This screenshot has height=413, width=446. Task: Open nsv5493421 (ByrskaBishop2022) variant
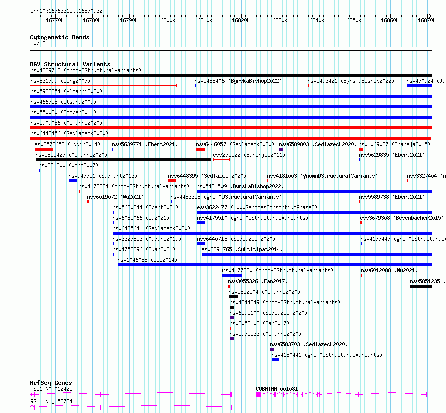coord(351,81)
